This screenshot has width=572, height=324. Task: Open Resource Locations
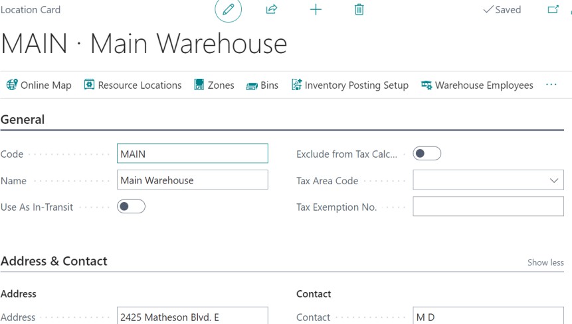point(132,85)
